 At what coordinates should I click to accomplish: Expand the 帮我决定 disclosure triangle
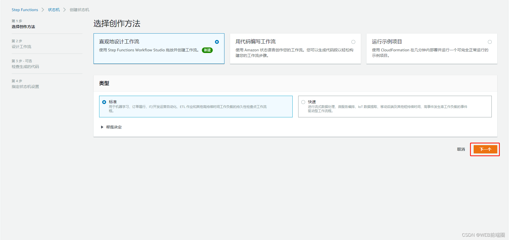(102, 127)
